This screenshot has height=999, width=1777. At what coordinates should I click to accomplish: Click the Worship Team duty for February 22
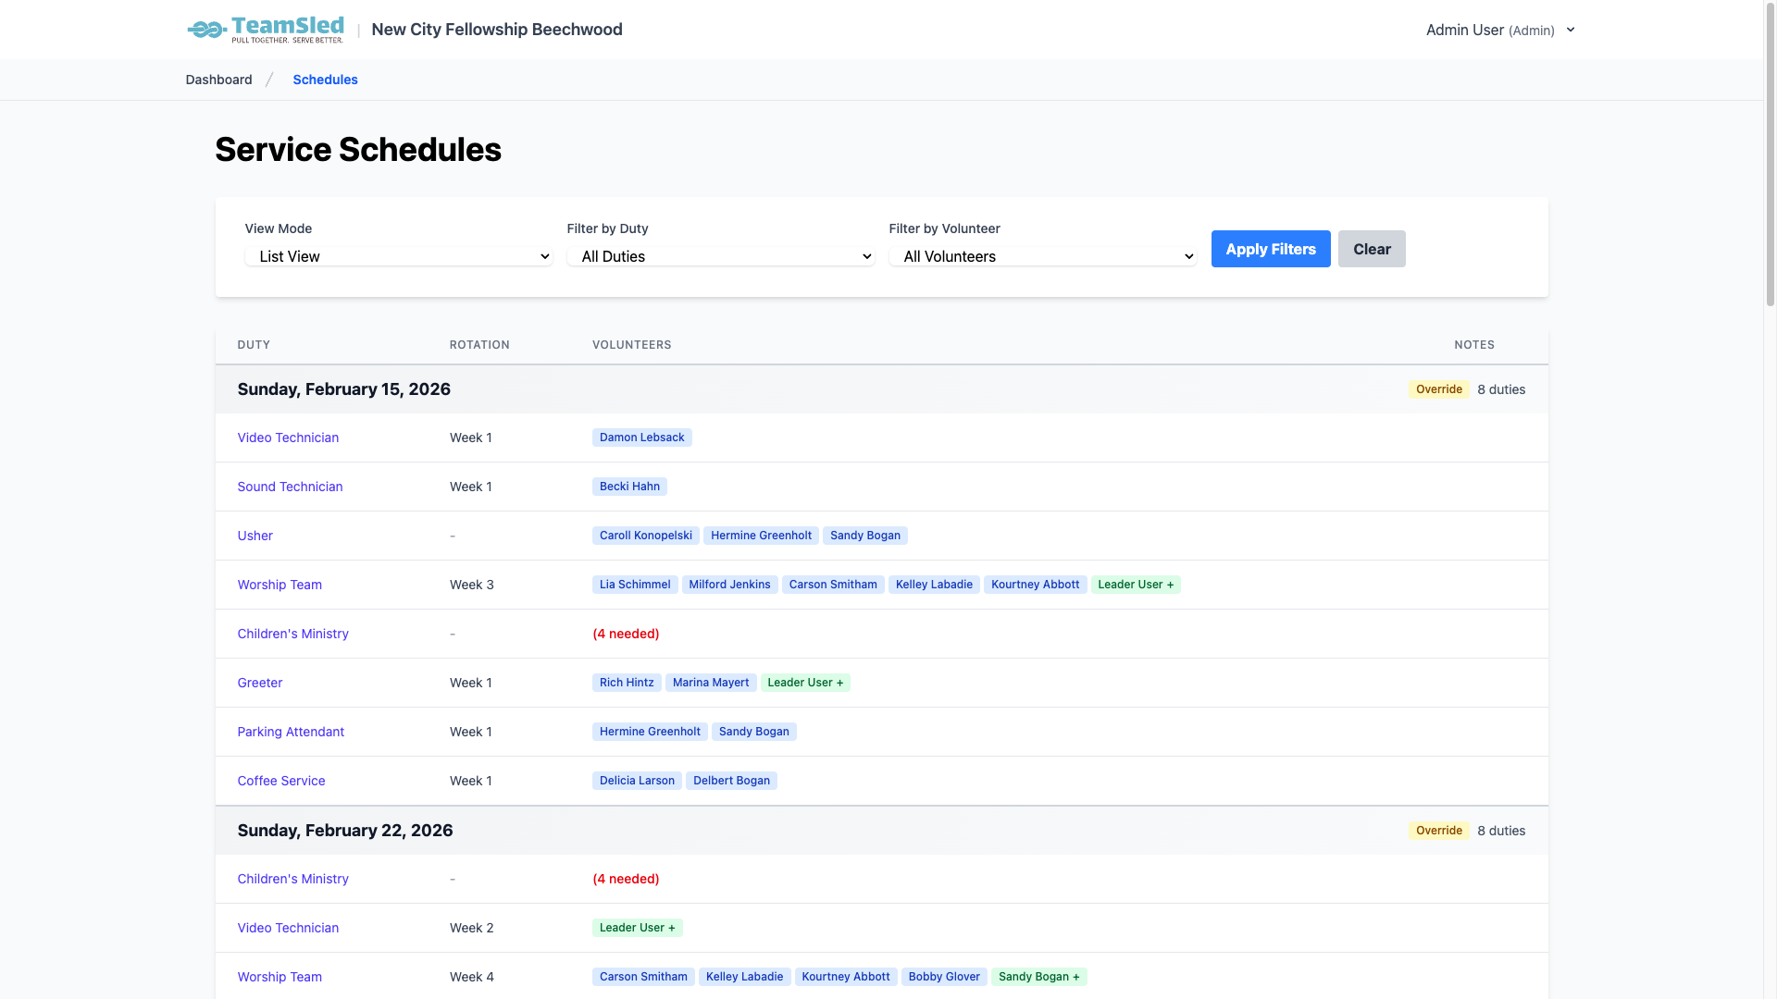280,977
